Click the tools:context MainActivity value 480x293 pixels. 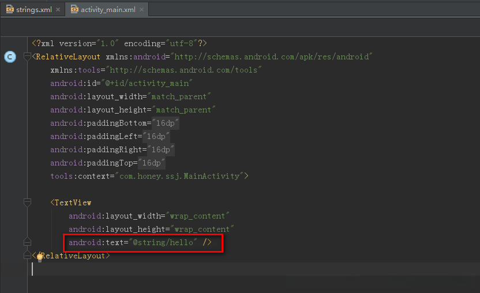tap(179, 176)
